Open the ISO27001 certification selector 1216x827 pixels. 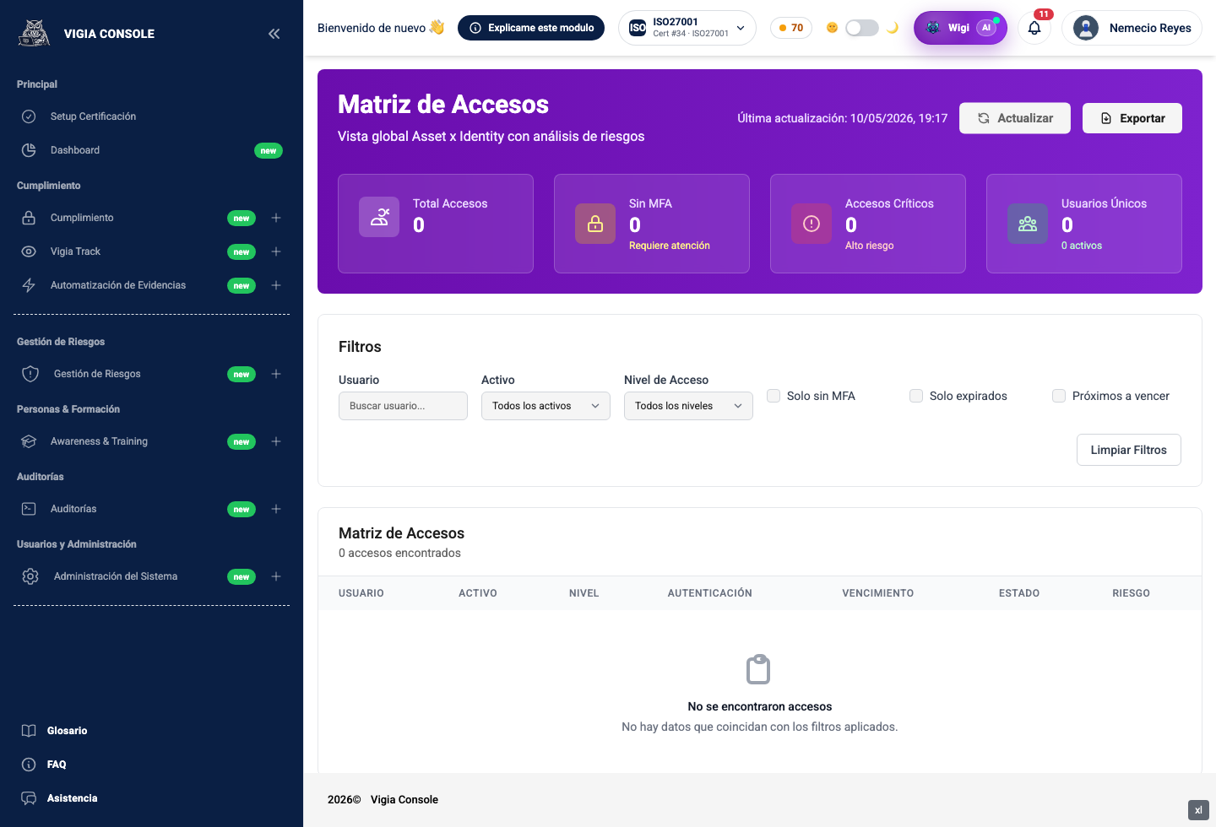coord(687,28)
